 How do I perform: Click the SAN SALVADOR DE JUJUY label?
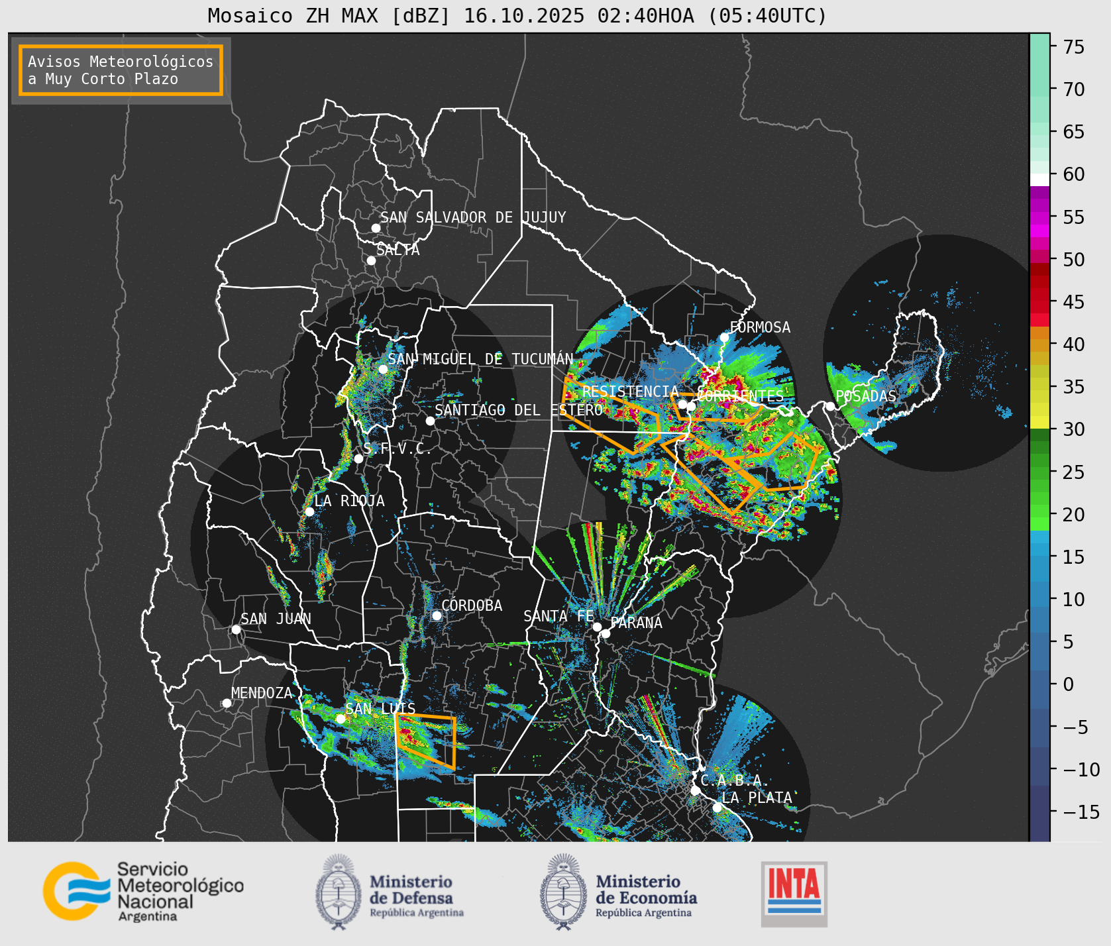473,217
